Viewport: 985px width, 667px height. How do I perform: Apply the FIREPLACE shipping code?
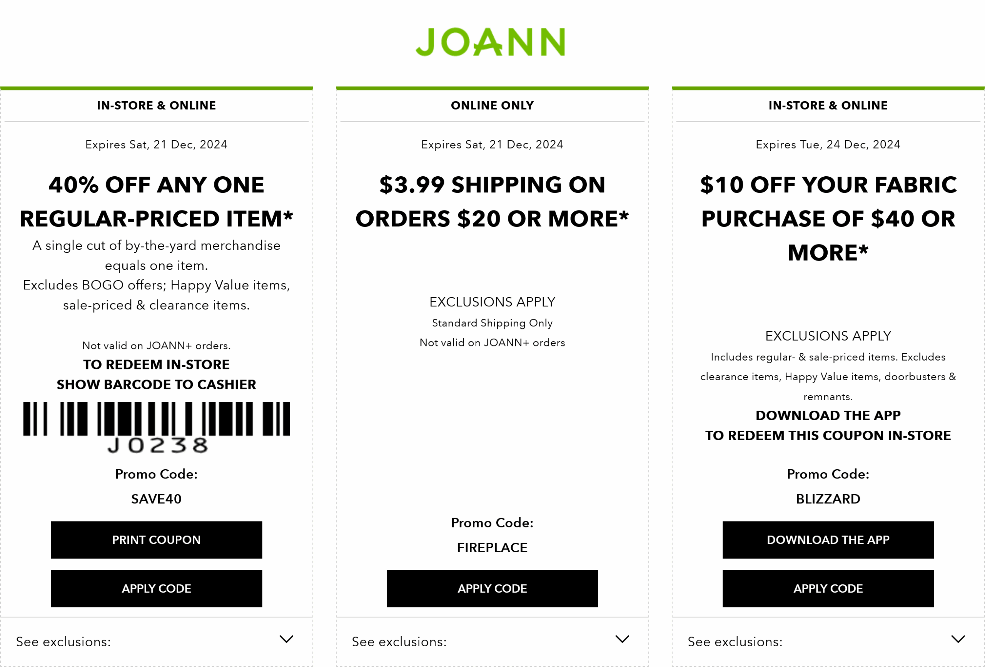(492, 588)
